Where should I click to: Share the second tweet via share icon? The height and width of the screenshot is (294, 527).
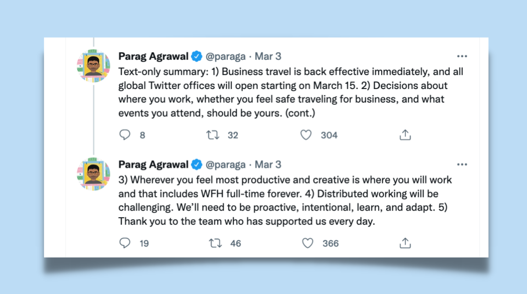405,243
